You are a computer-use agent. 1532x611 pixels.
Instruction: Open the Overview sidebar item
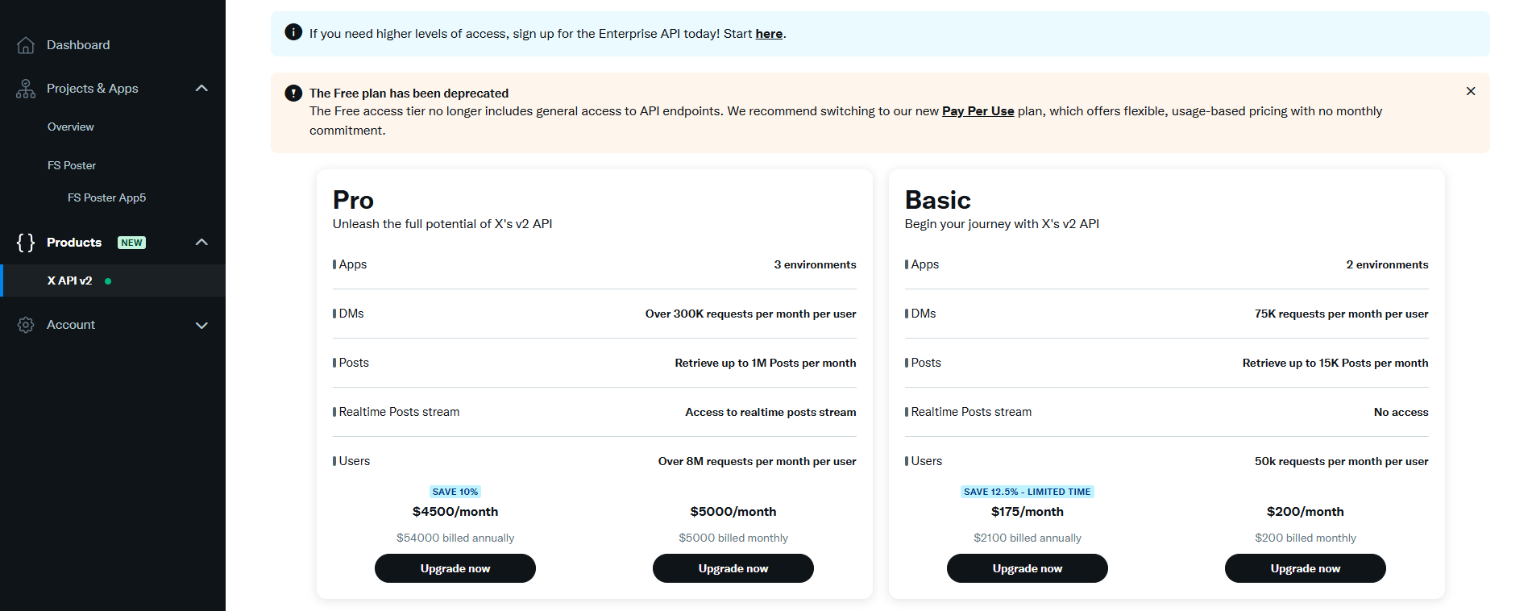tap(71, 127)
